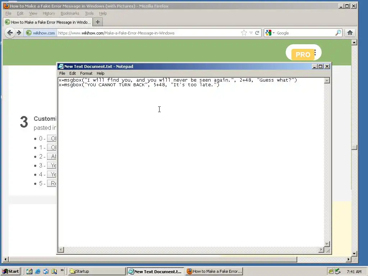The width and height of the screenshot is (368, 276).
Task: Open Notepad Help menu
Action: click(101, 73)
